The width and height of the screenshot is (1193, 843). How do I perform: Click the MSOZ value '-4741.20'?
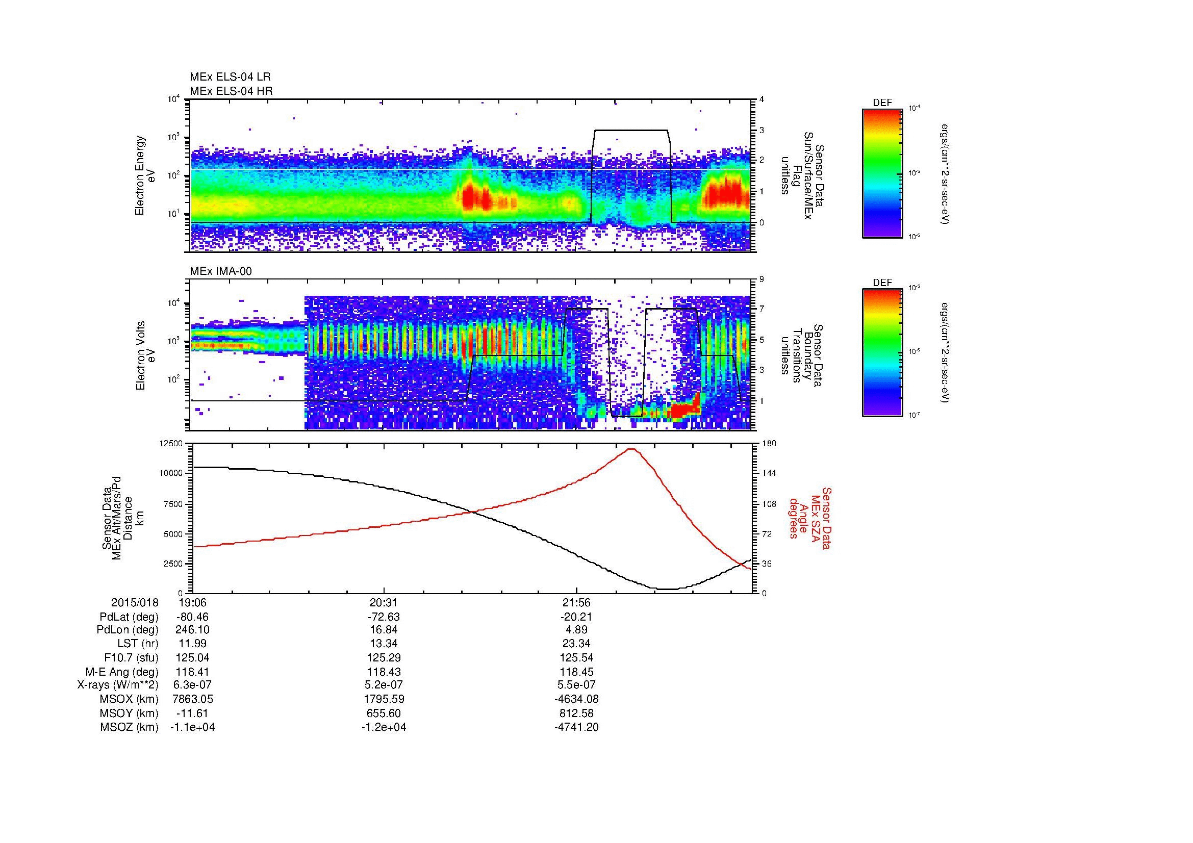[x=576, y=727]
